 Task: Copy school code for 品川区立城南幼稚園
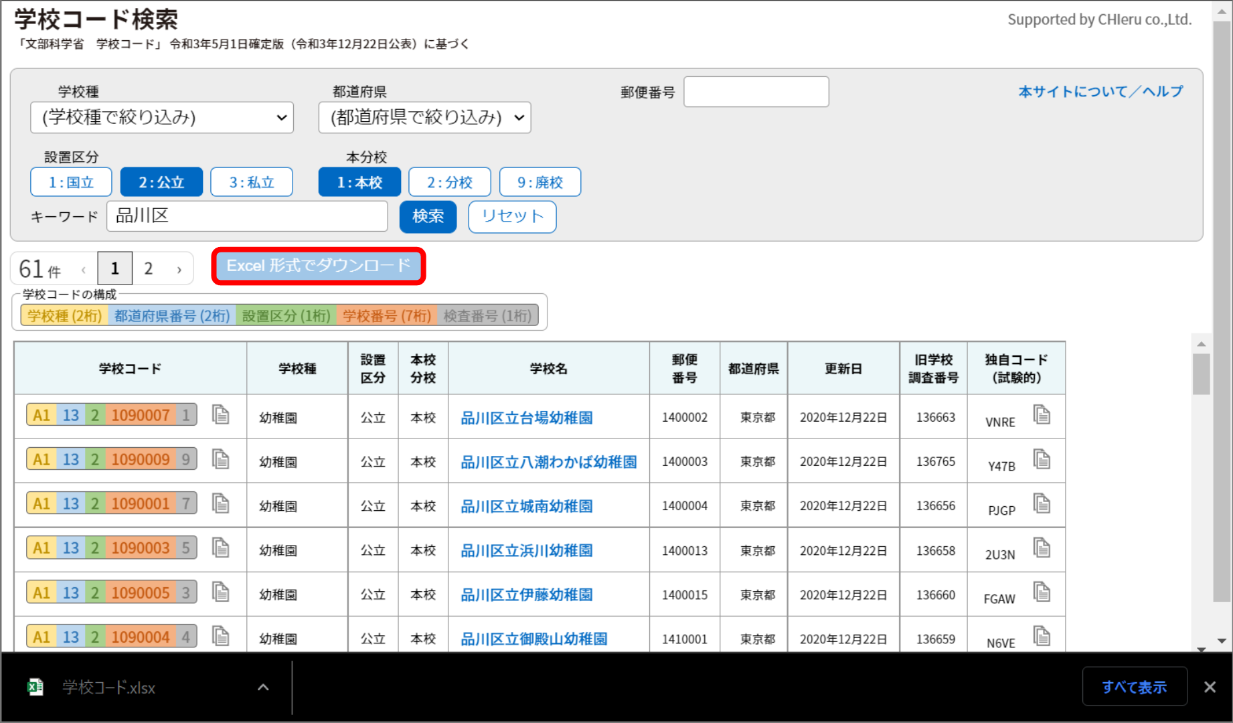(221, 503)
